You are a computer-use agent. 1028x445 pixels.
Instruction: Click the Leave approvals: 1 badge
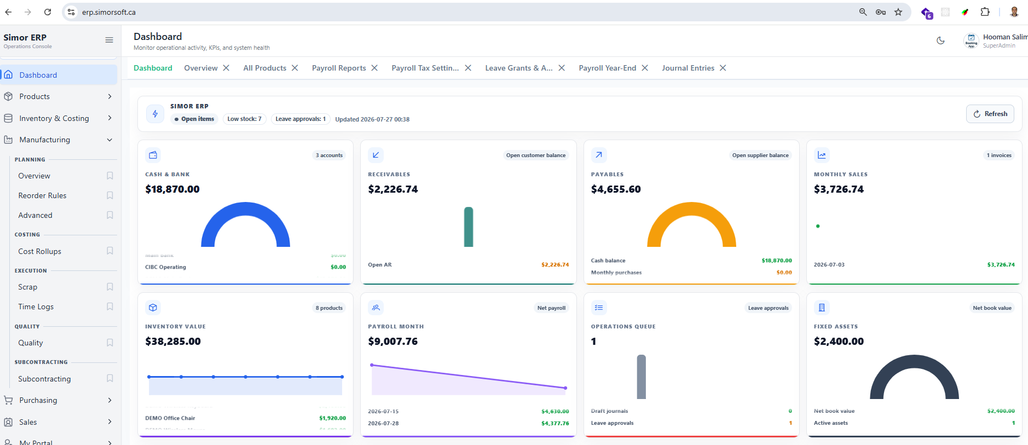point(301,119)
